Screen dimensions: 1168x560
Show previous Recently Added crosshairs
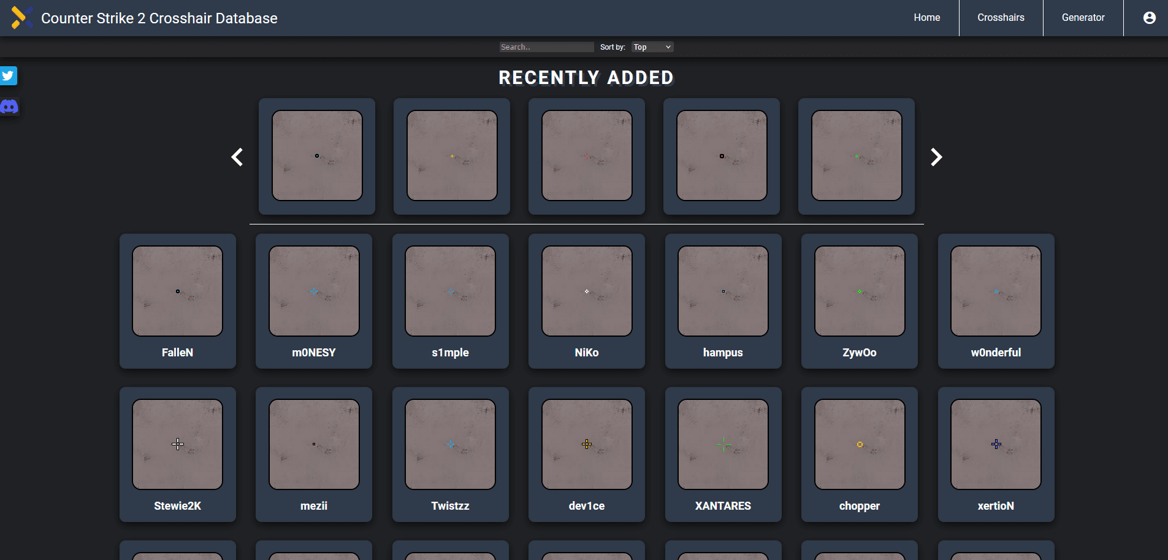click(237, 157)
